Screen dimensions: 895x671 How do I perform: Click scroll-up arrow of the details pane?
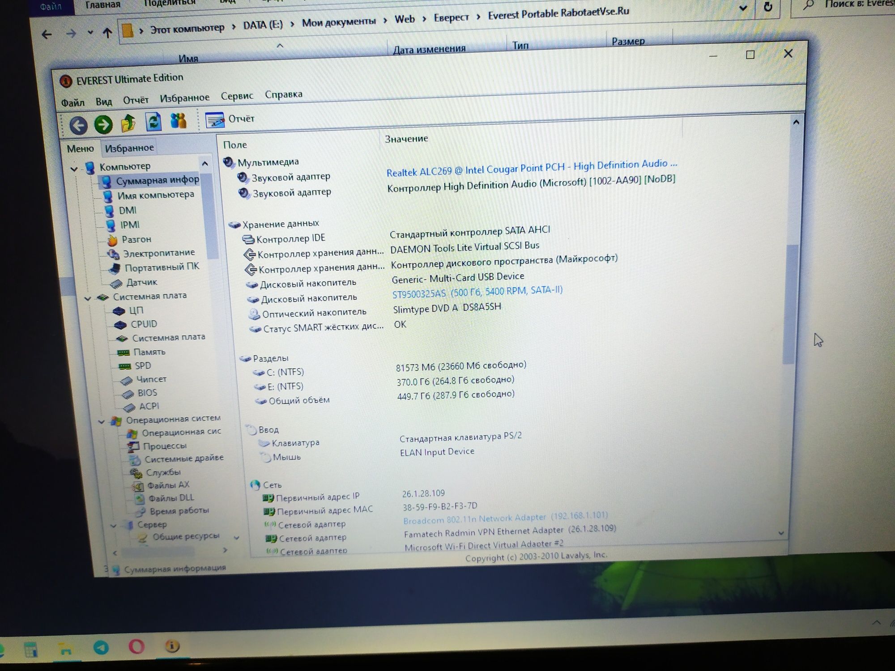point(796,122)
